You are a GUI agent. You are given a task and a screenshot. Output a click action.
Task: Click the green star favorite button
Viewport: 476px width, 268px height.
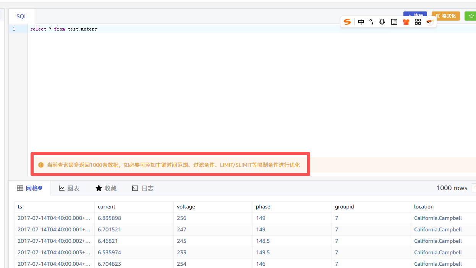471,16
